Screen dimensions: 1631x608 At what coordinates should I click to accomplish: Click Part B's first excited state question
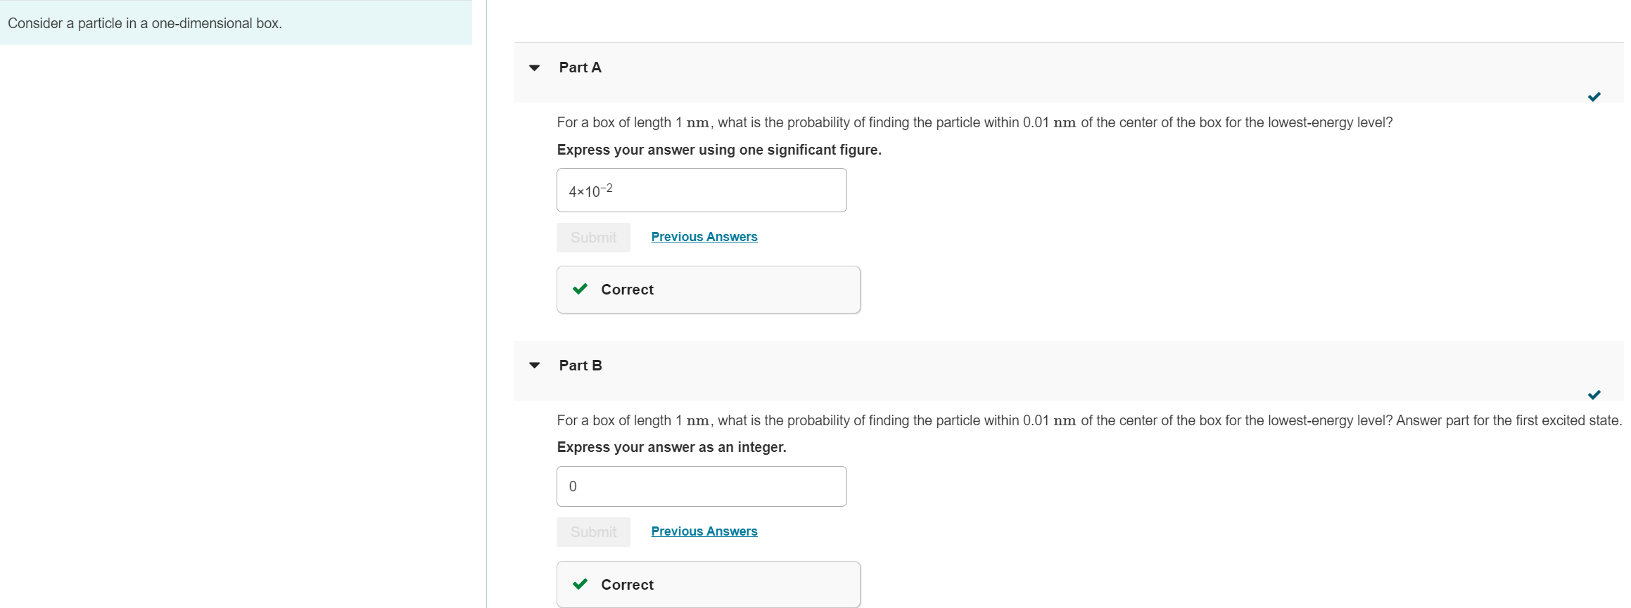click(x=1088, y=420)
